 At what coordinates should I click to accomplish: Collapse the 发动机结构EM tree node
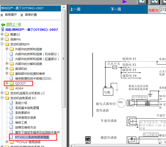2,44
